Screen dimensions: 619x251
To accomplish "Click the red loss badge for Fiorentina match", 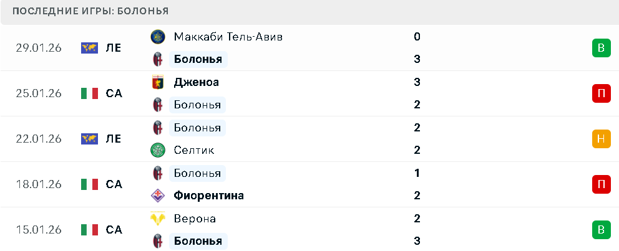I will tap(601, 184).
